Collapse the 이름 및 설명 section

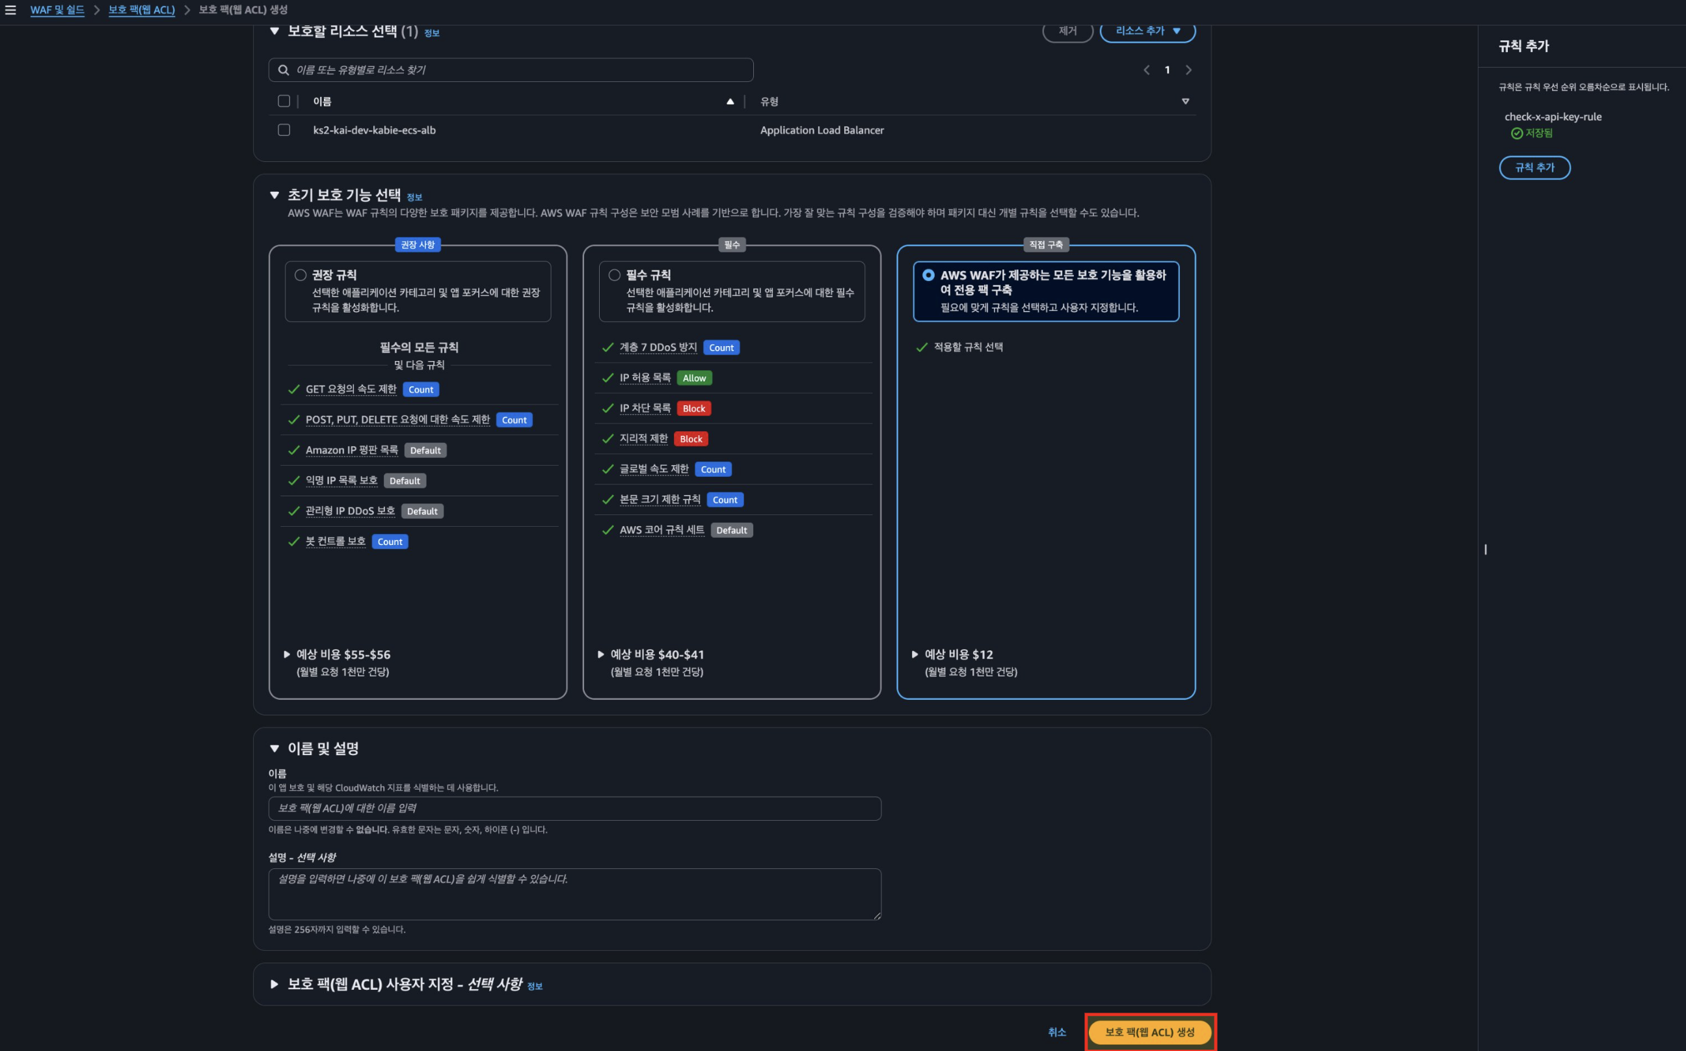click(274, 749)
